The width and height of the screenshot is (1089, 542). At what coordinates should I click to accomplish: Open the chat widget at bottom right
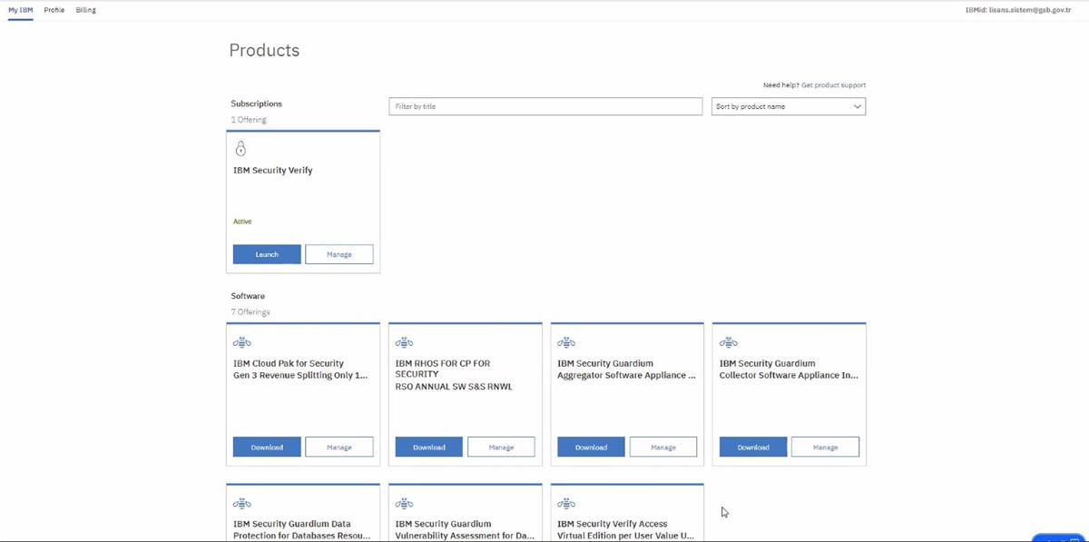pos(1058,537)
